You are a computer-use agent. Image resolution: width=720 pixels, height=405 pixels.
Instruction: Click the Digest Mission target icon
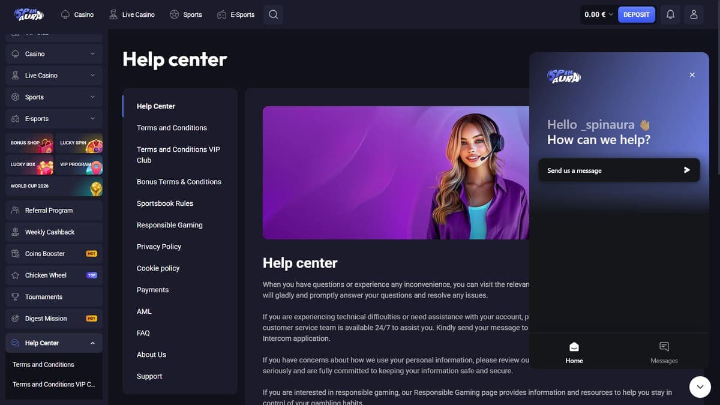[16, 319]
